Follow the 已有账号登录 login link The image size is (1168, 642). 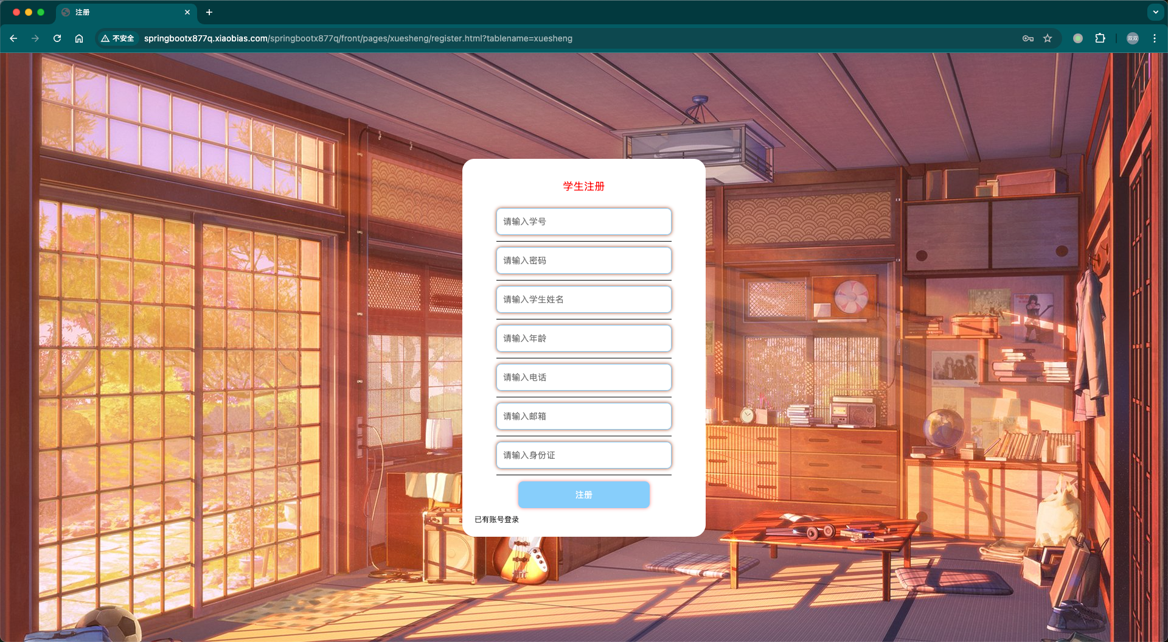(496, 520)
